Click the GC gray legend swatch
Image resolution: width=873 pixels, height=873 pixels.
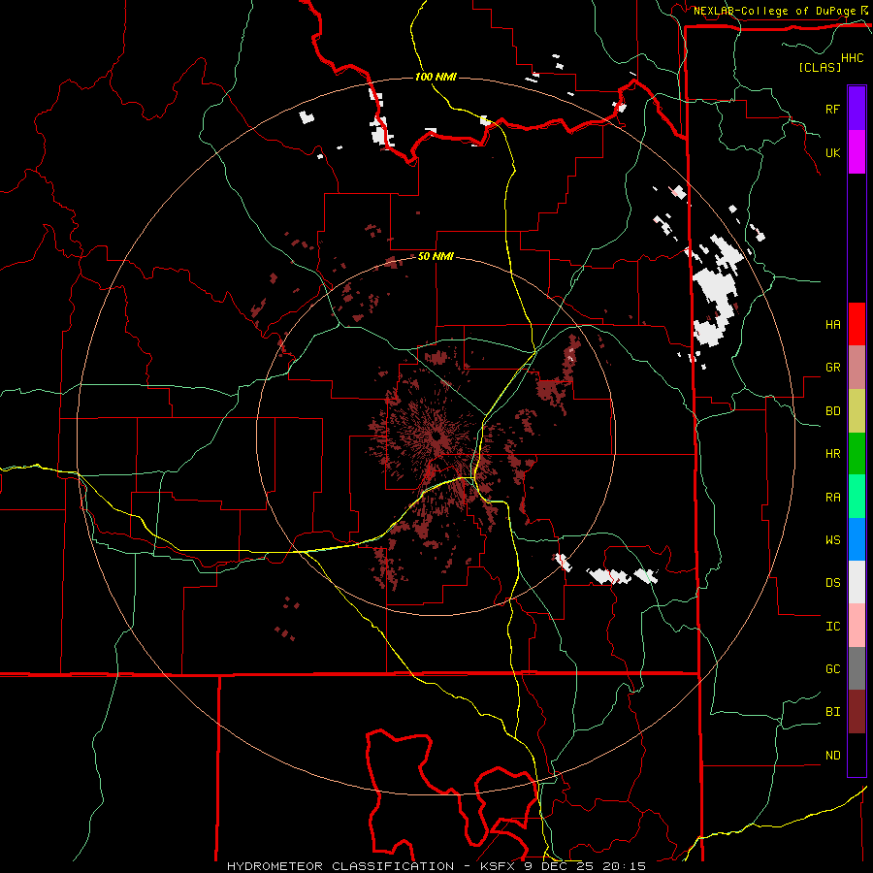(857, 668)
